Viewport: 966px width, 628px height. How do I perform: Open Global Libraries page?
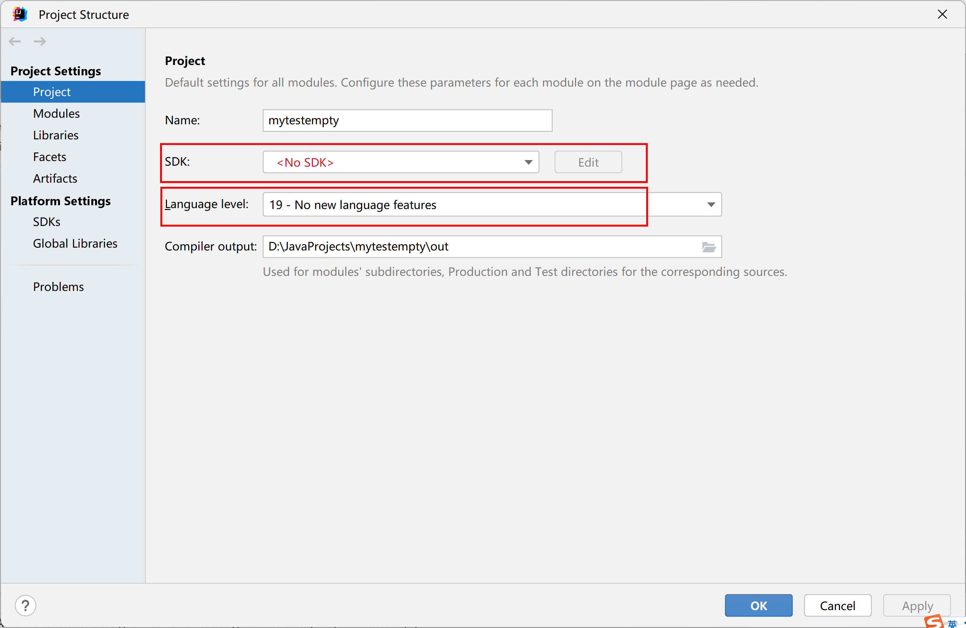75,244
